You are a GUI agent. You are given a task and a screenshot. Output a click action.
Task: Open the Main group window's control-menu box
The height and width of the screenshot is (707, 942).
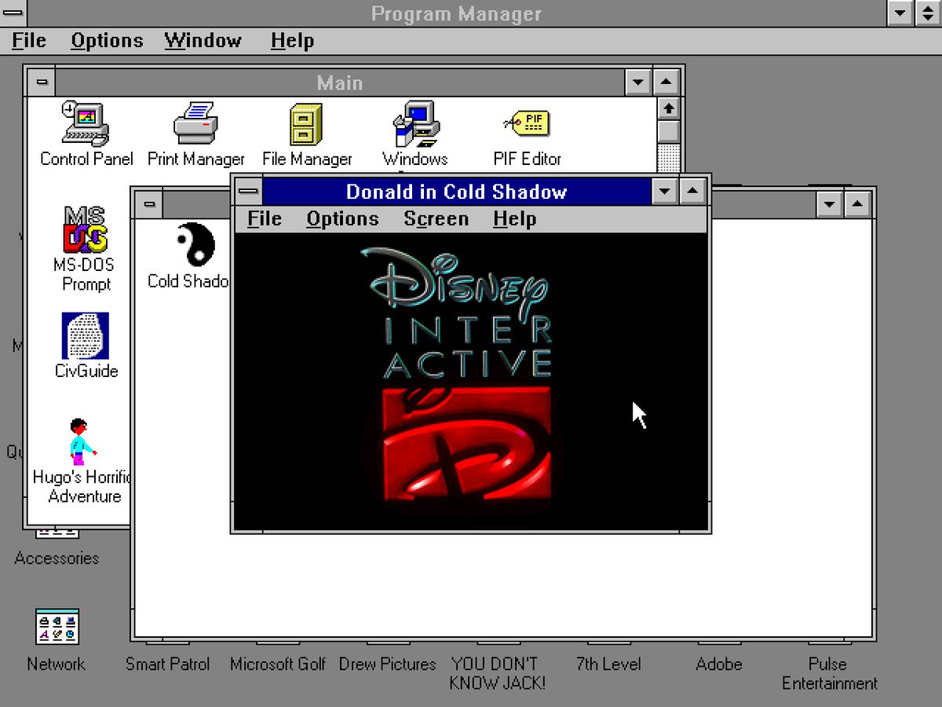pyautogui.click(x=41, y=82)
